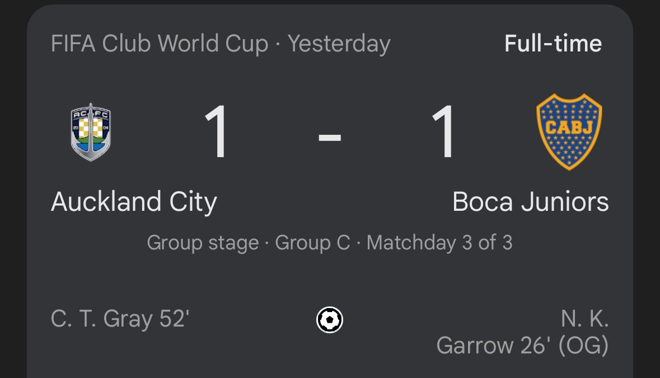
Task: Click the Full-time match status
Action: coord(553,43)
